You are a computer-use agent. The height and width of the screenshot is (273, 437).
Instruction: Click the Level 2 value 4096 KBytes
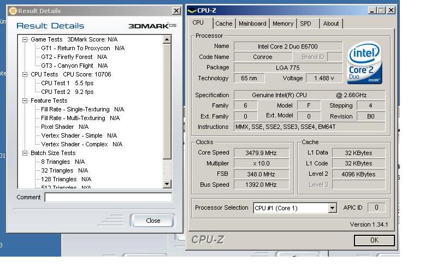pos(359,174)
